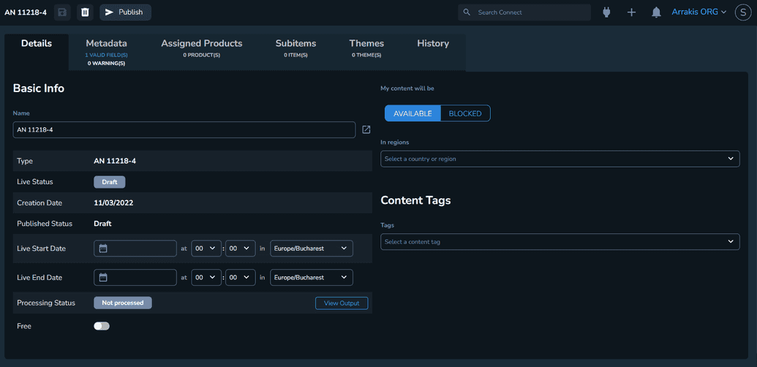This screenshot has height=367, width=757.
Task: Click the creation date 11/03/2022
Action: pos(113,203)
